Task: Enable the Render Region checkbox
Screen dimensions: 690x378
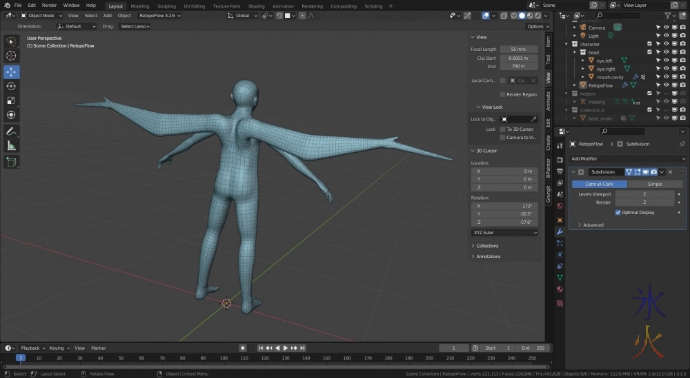Action: pyautogui.click(x=502, y=94)
